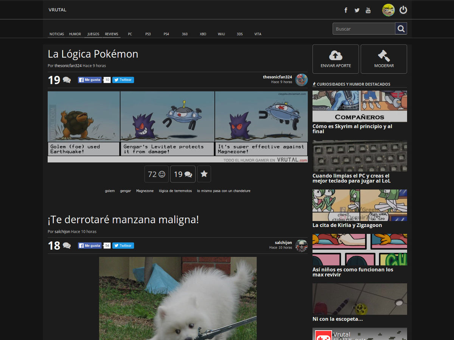
Task: Click the ENVIAR APORTE upload button
Action: [x=336, y=59]
